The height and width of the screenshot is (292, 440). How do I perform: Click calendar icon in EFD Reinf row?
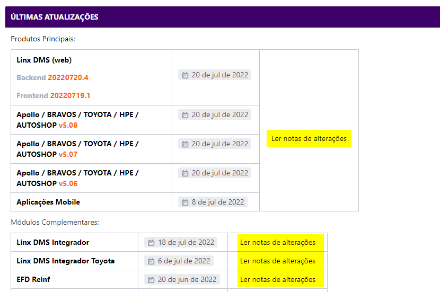point(151,280)
